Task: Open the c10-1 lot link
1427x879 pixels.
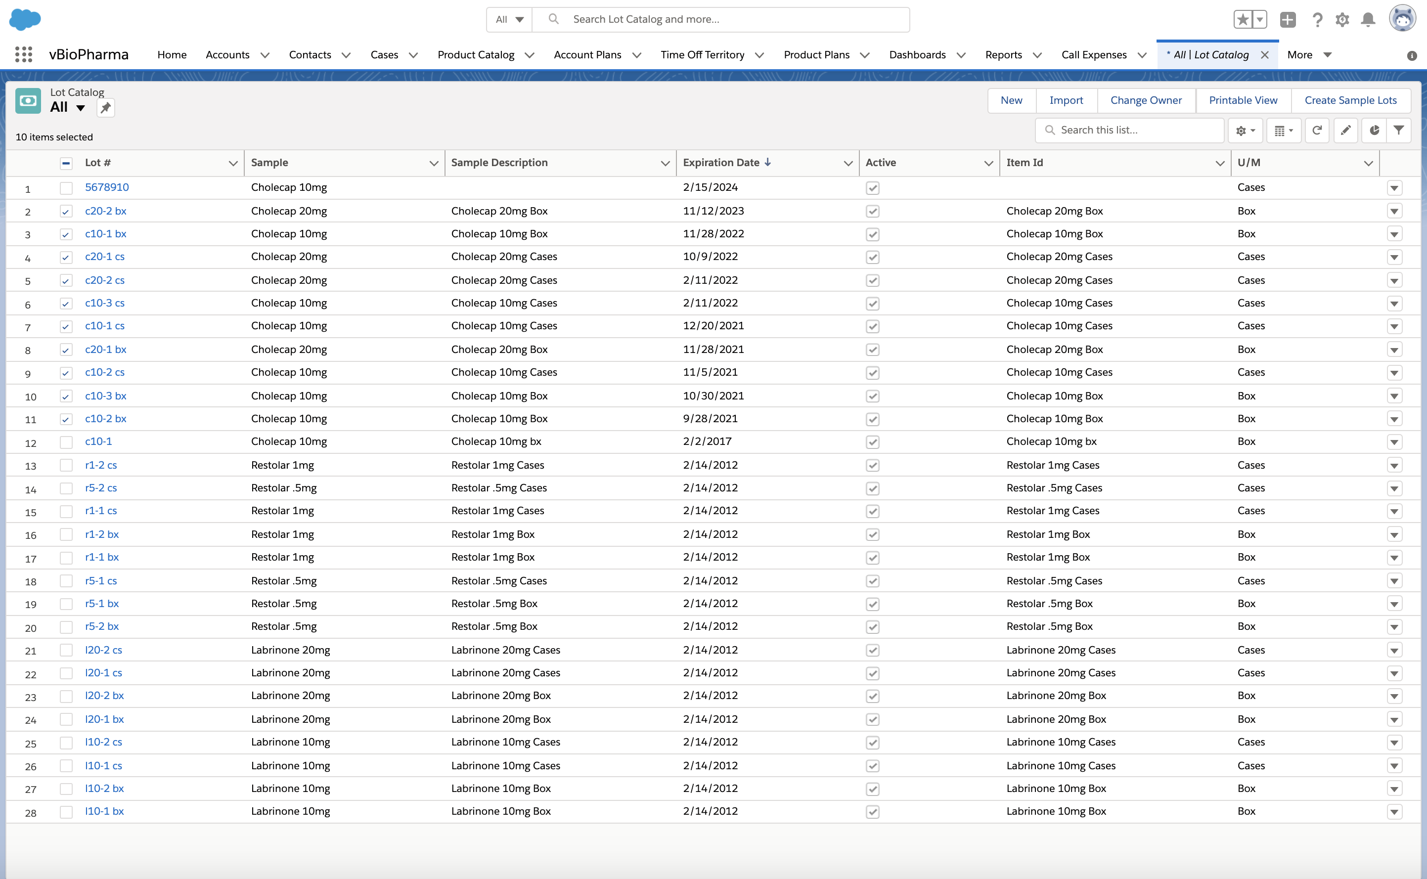Action: point(98,441)
